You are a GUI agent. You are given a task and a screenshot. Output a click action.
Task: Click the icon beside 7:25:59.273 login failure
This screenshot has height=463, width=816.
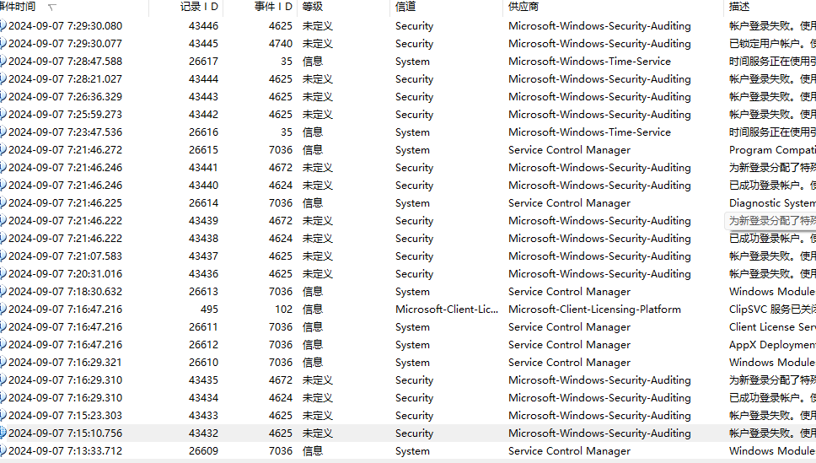tap(3, 115)
